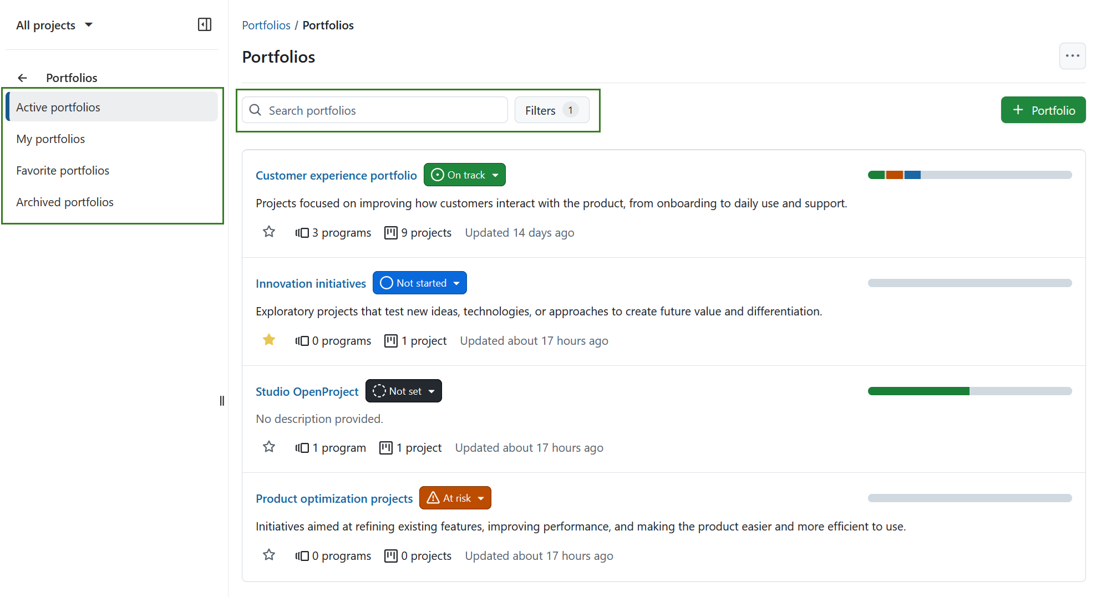Open the Archived portfolios section
Viewport: 1097px width, 597px height.
point(65,202)
